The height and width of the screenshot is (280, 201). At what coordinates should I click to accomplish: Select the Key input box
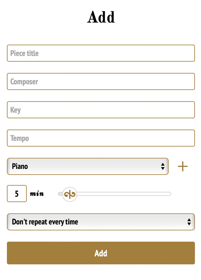tap(101, 110)
